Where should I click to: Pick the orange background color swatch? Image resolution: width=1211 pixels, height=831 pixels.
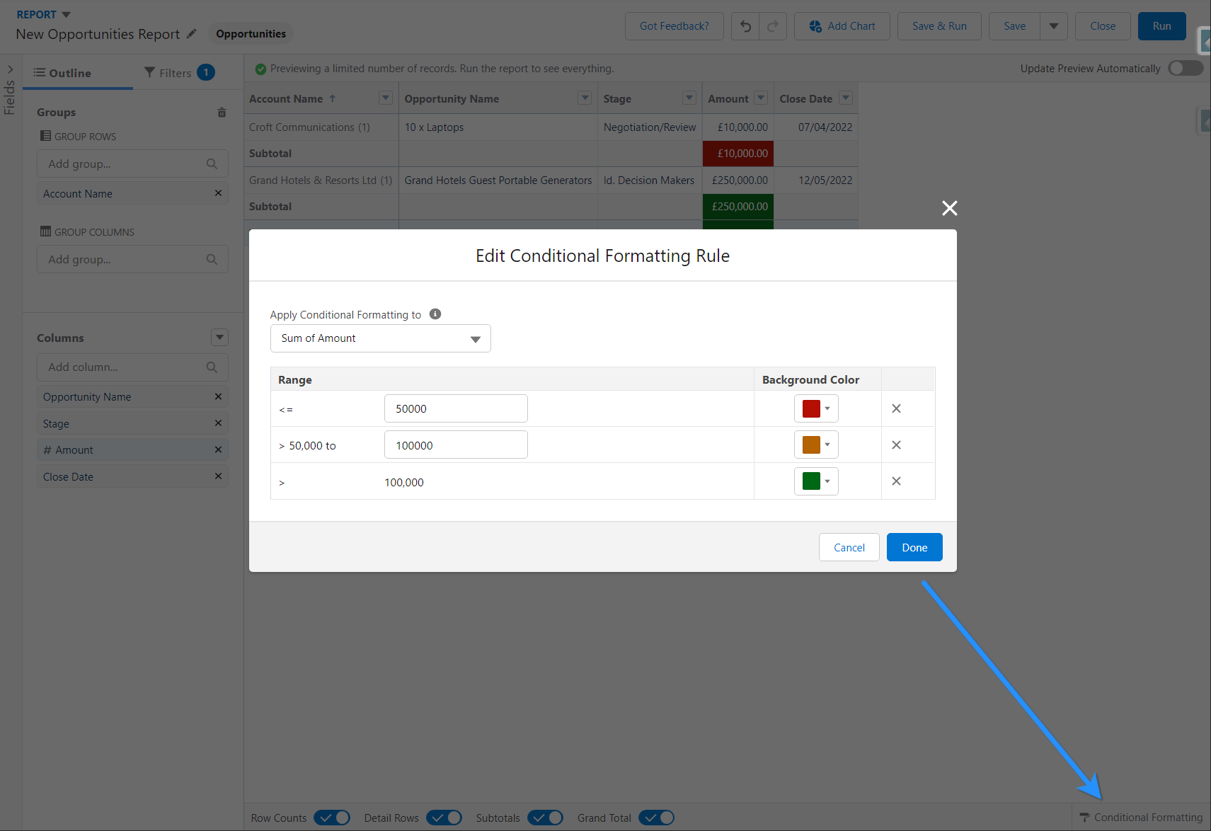click(x=816, y=445)
